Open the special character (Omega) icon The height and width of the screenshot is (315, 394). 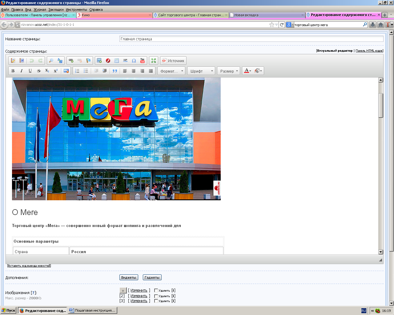click(134, 61)
